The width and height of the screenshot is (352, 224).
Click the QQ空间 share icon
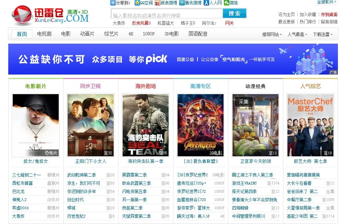pos(137,3)
